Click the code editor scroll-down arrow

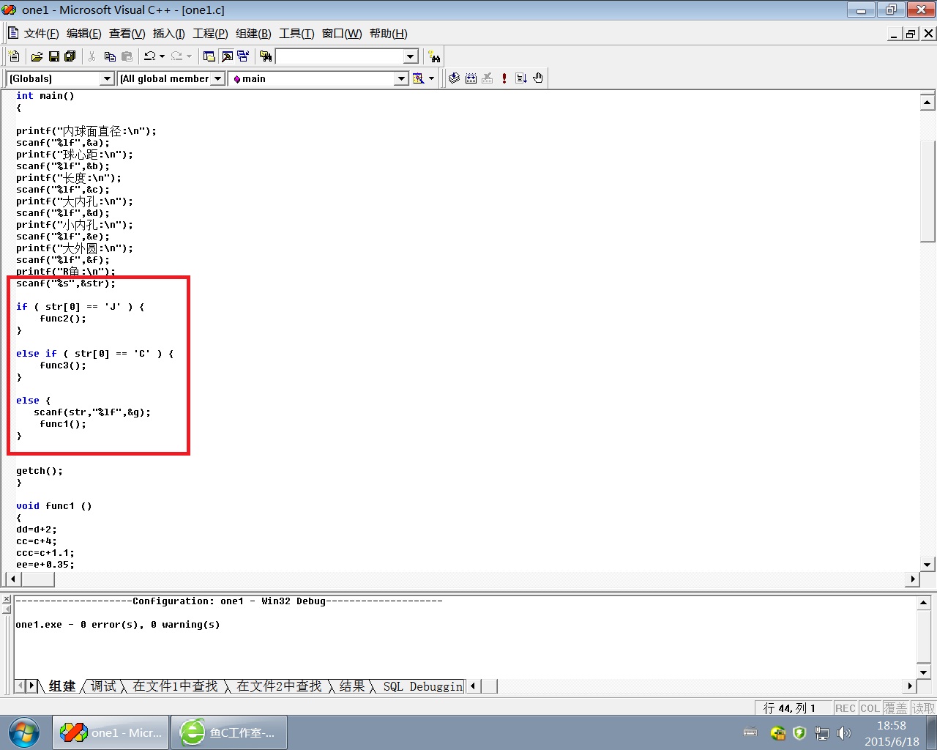coord(927,565)
